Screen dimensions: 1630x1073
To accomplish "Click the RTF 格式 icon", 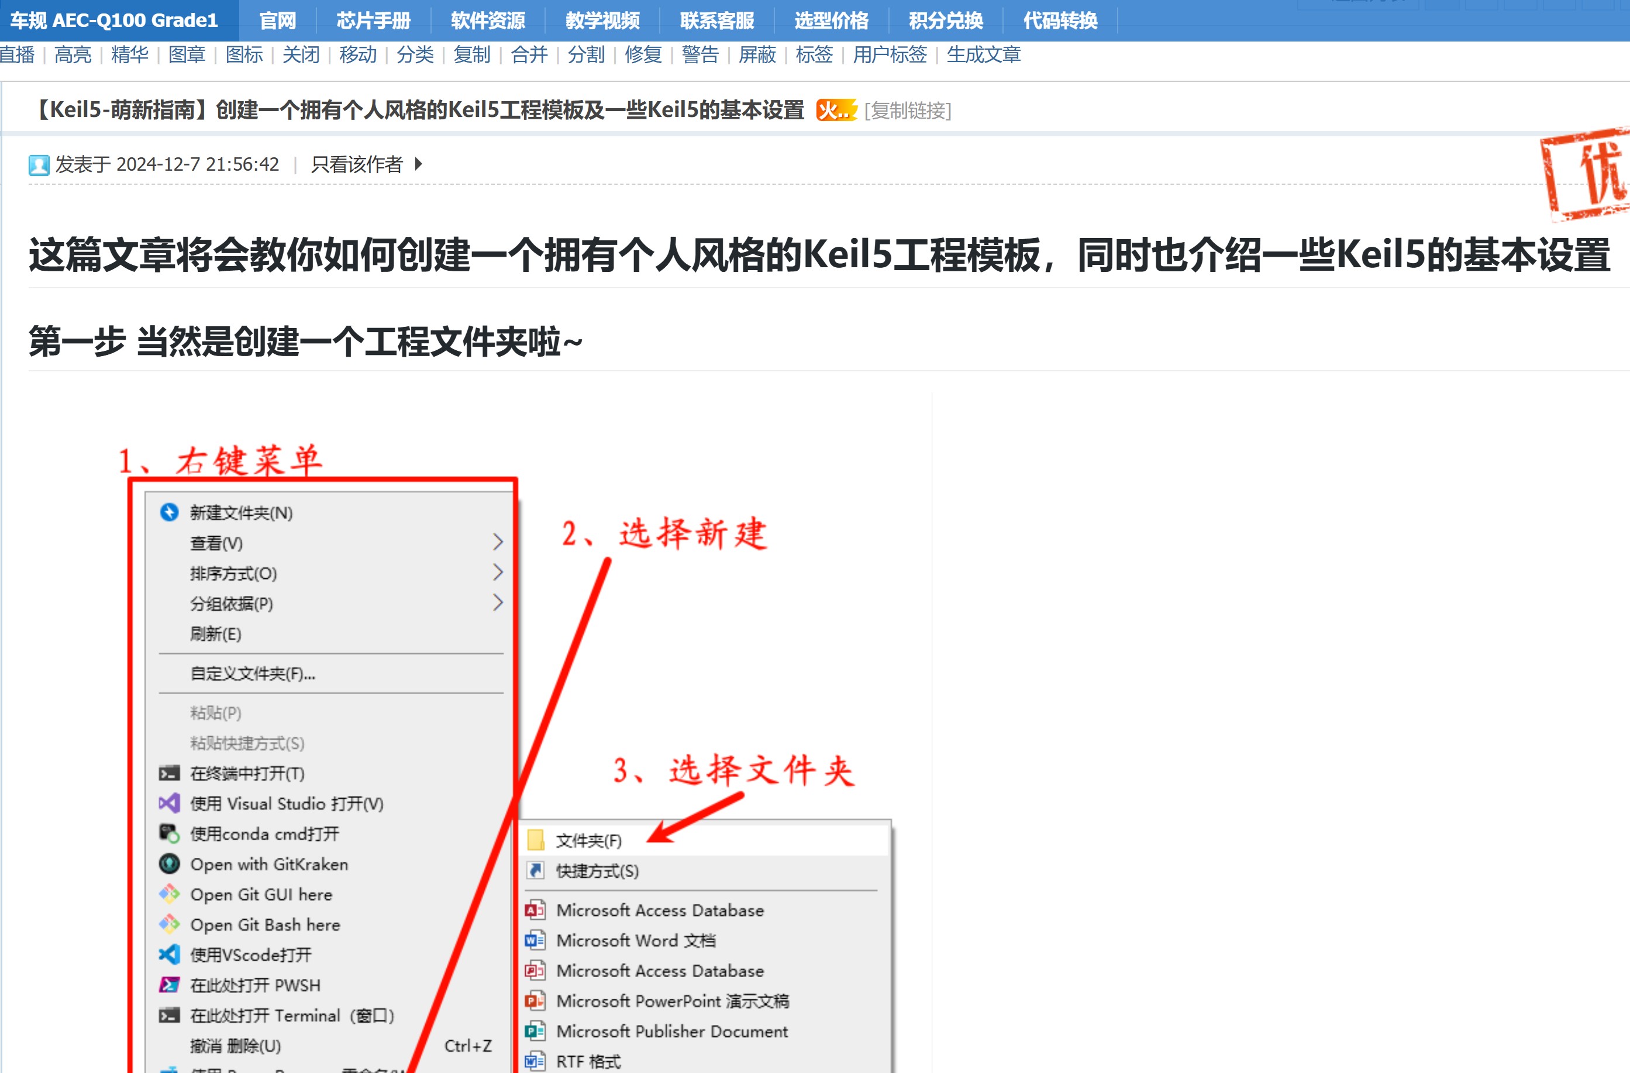I will click(535, 1061).
